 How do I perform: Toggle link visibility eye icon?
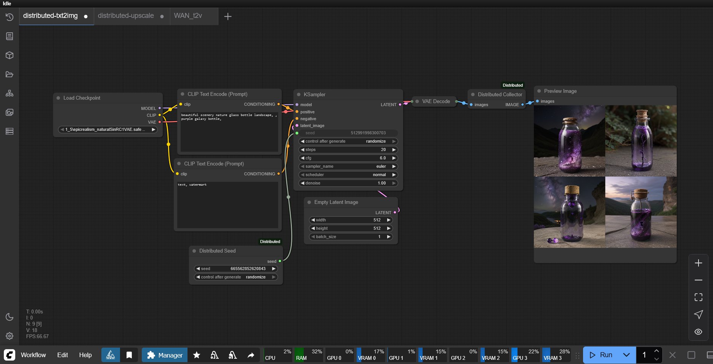tap(698, 332)
